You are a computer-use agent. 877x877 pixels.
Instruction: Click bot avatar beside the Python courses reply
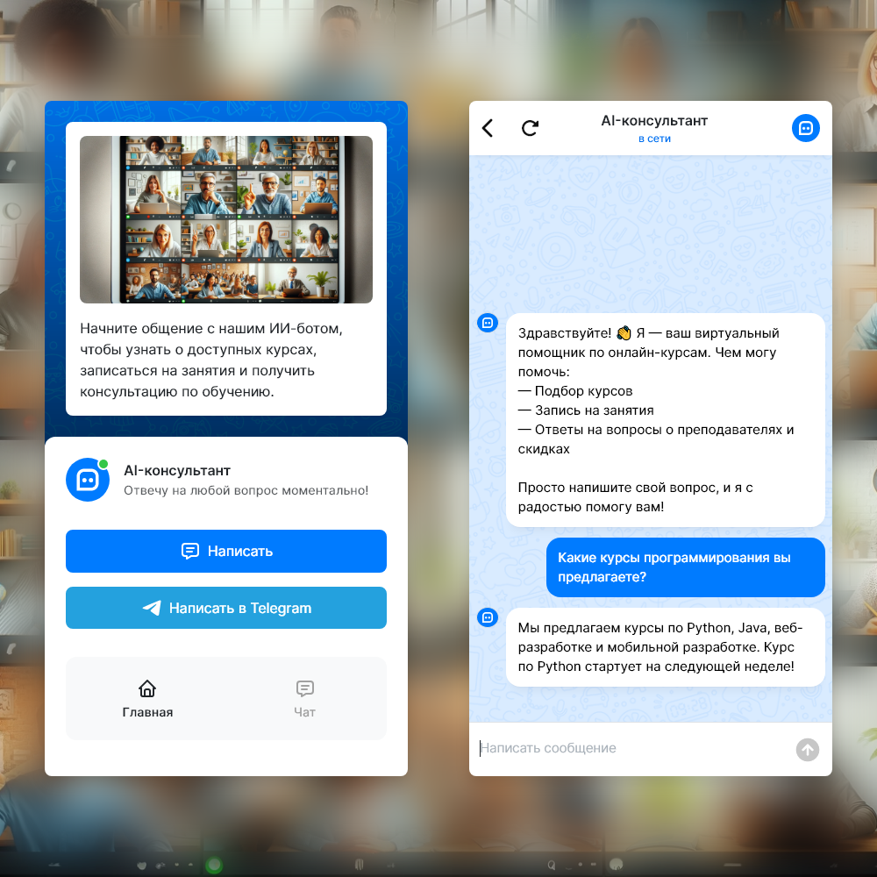(487, 617)
